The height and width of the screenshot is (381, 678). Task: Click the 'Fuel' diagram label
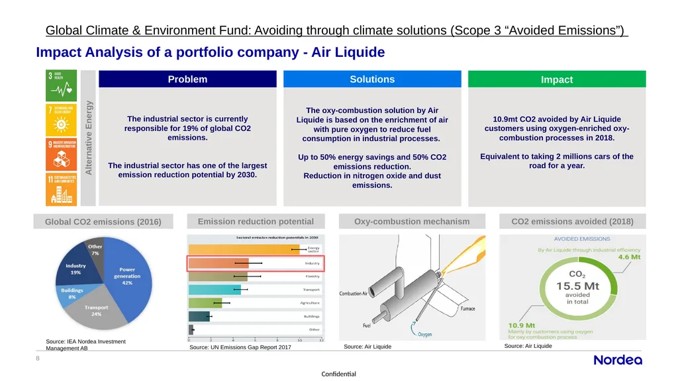coord(367,325)
